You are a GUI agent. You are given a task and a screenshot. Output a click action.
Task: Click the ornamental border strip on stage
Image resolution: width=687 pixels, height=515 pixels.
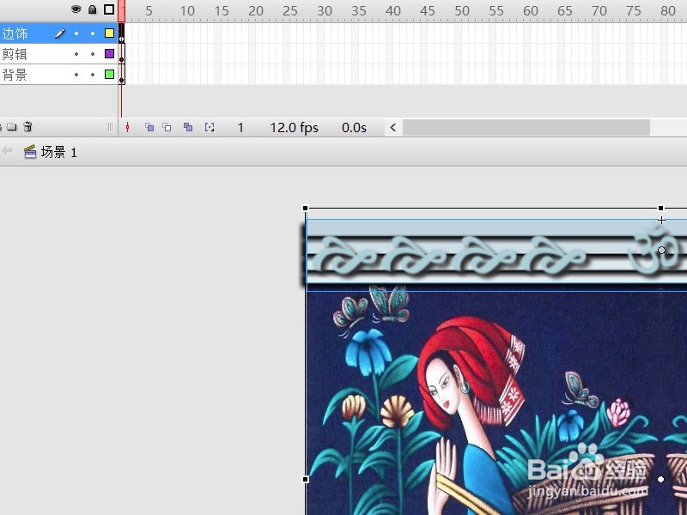[x=496, y=255]
